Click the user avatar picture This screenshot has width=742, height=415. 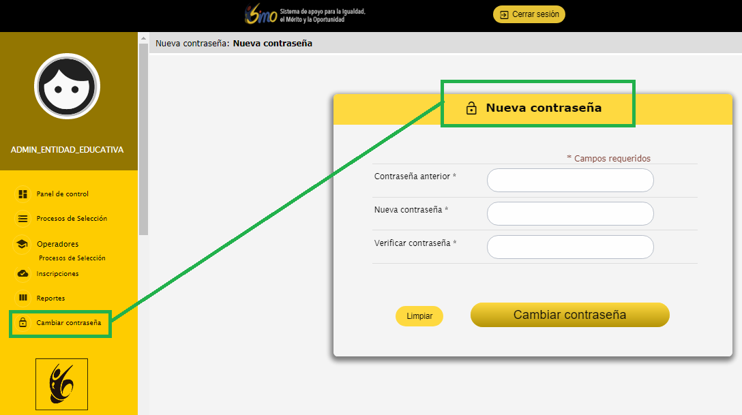[x=67, y=87]
